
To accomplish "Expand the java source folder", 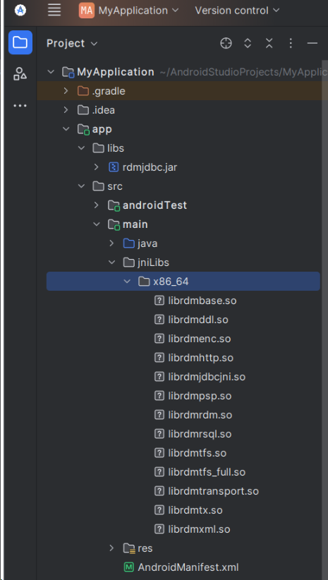I will tap(111, 243).
